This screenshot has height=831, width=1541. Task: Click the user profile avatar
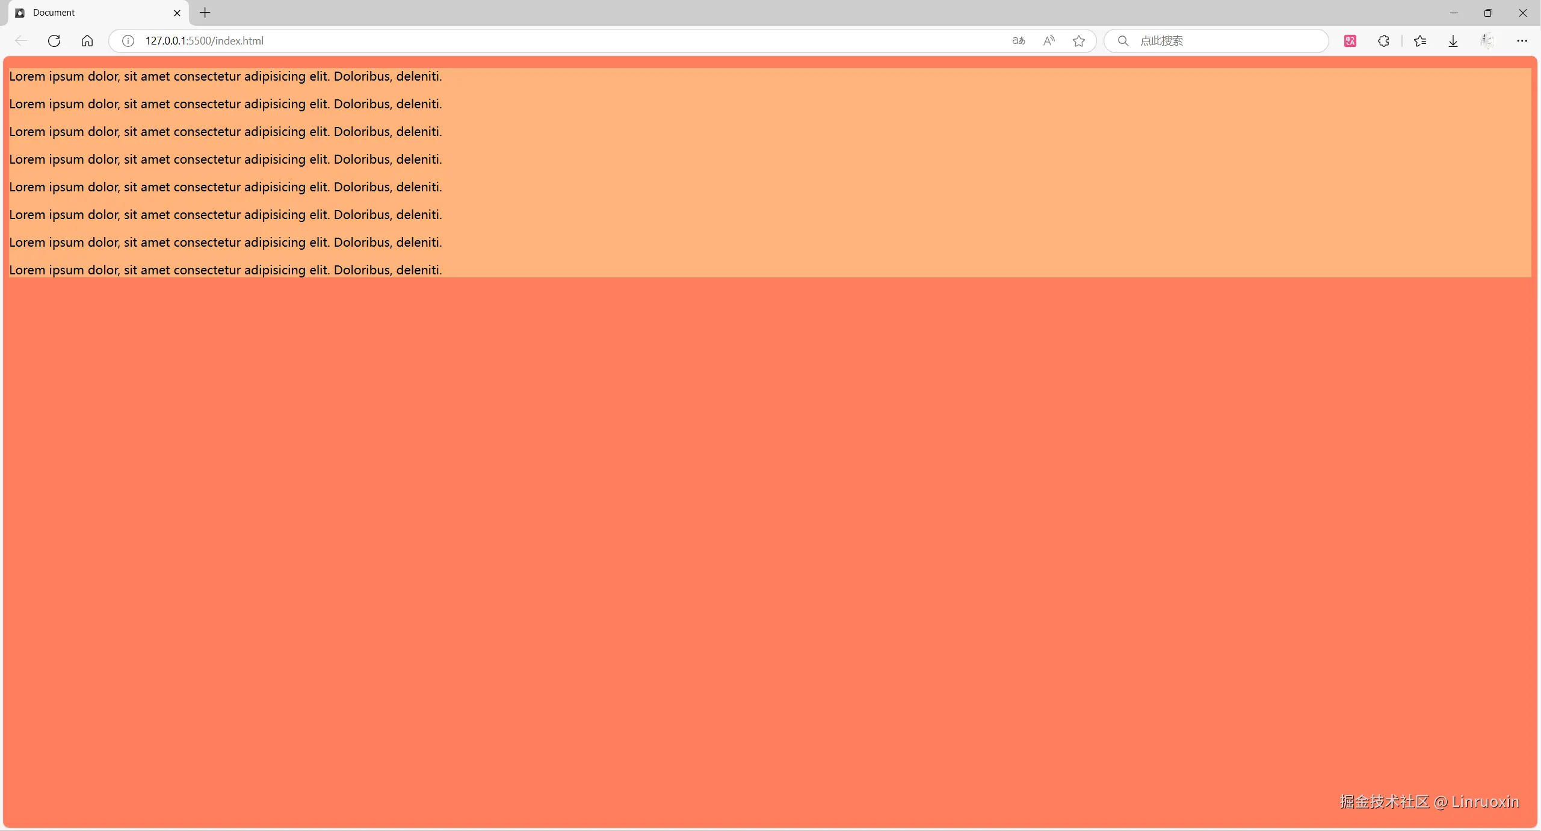(1487, 41)
